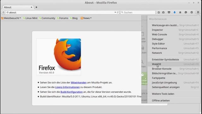Toggle Entwickler-Symbolleiste menu entry
This screenshot has height=114, width=202.
click(174, 60)
